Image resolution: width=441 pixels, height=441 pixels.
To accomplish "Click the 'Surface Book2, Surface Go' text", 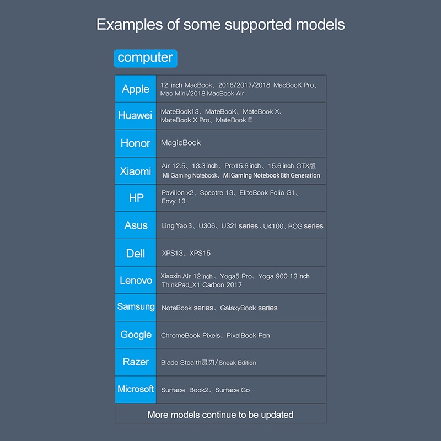I will [x=205, y=390].
